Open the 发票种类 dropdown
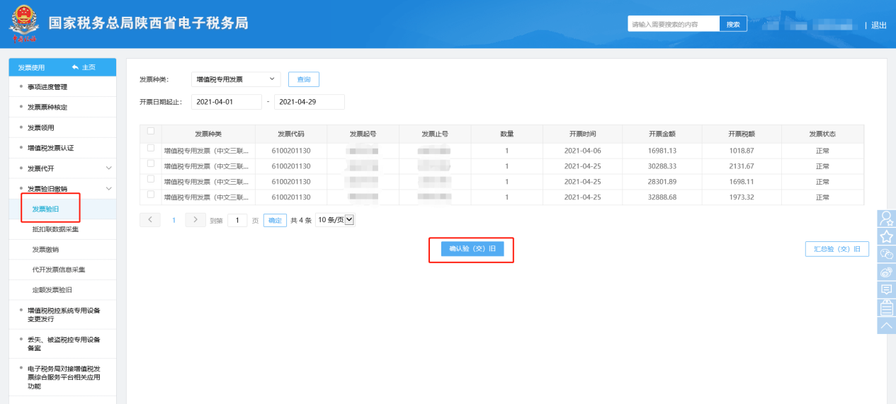 (x=236, y=79)
